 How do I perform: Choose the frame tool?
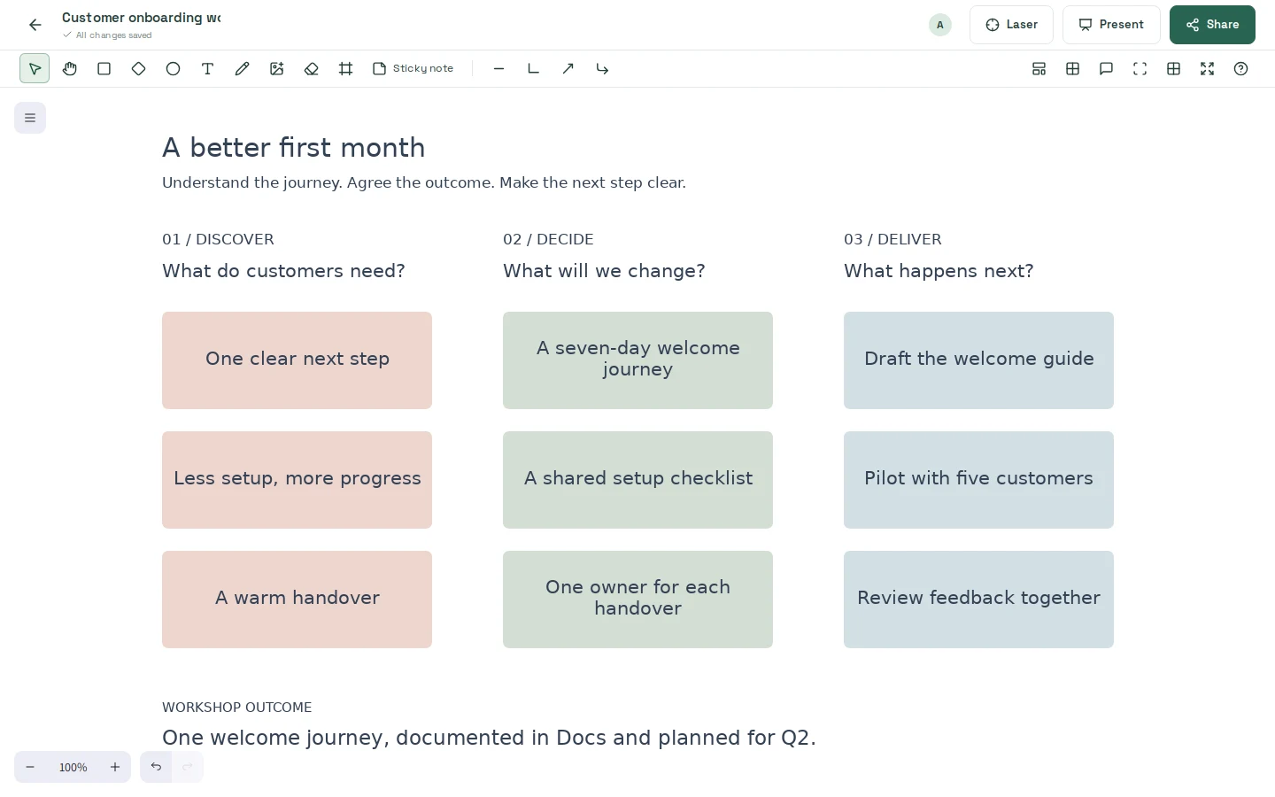coord(345,68)
